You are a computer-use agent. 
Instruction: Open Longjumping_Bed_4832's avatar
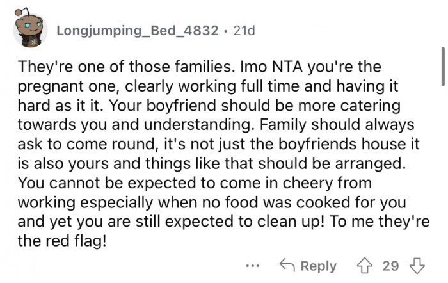point(29,30)
